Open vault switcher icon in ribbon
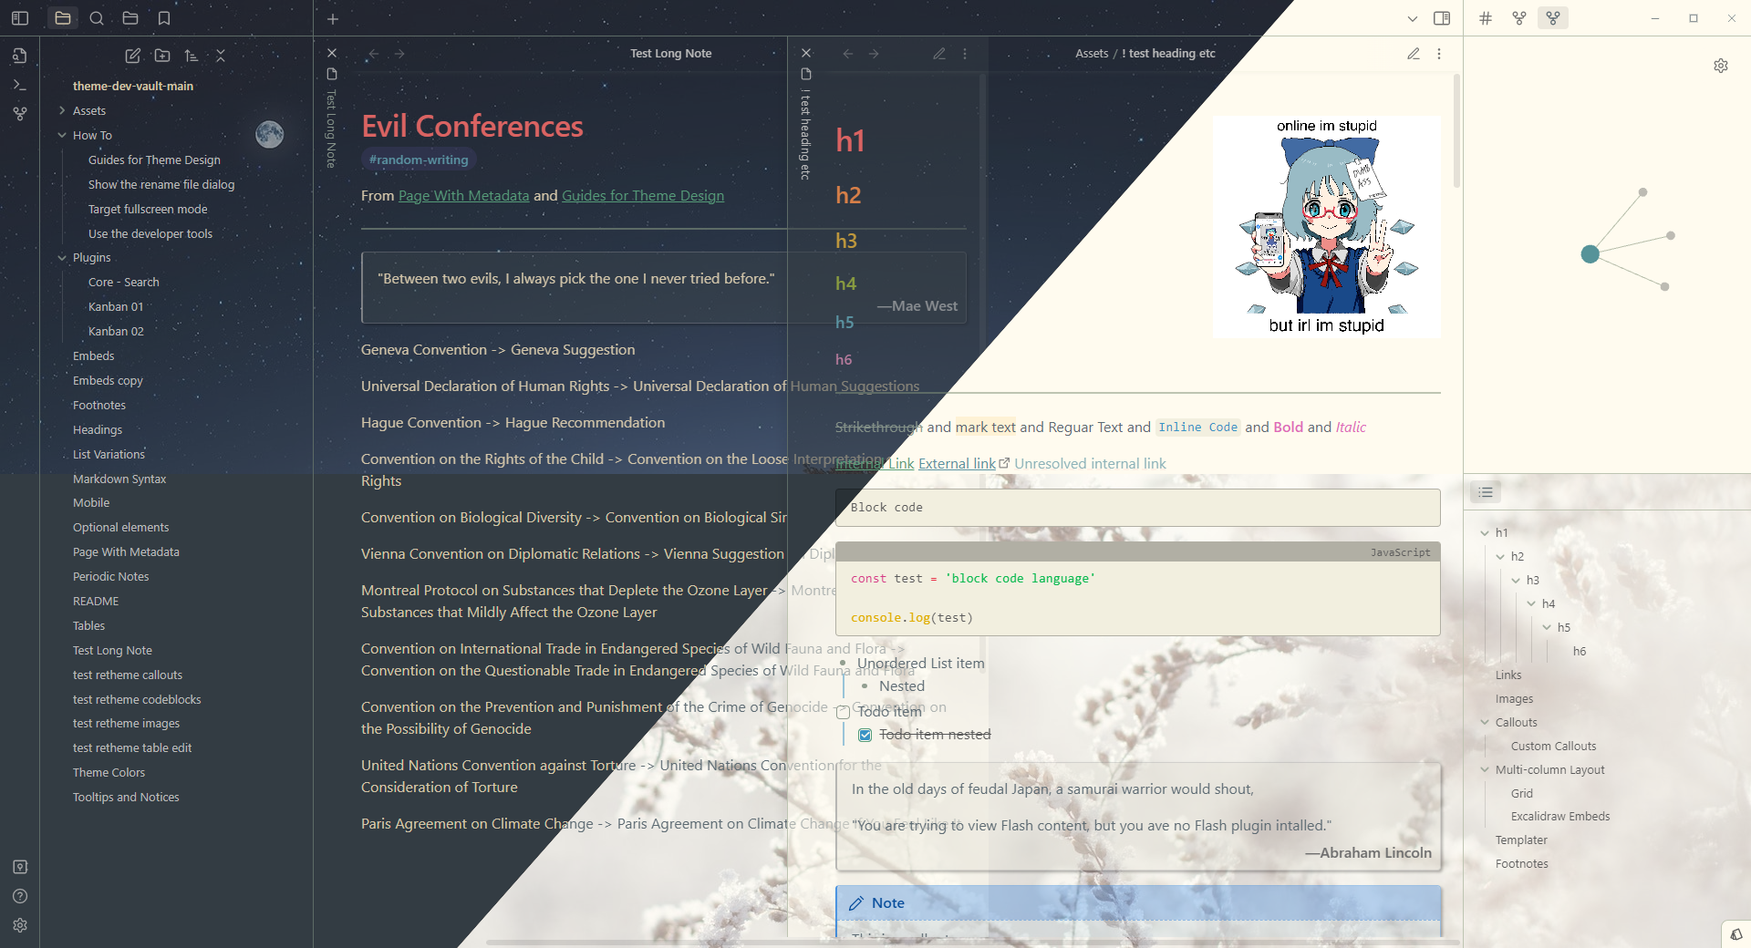This screenshot has height=948, width=1751. (20, 867)
